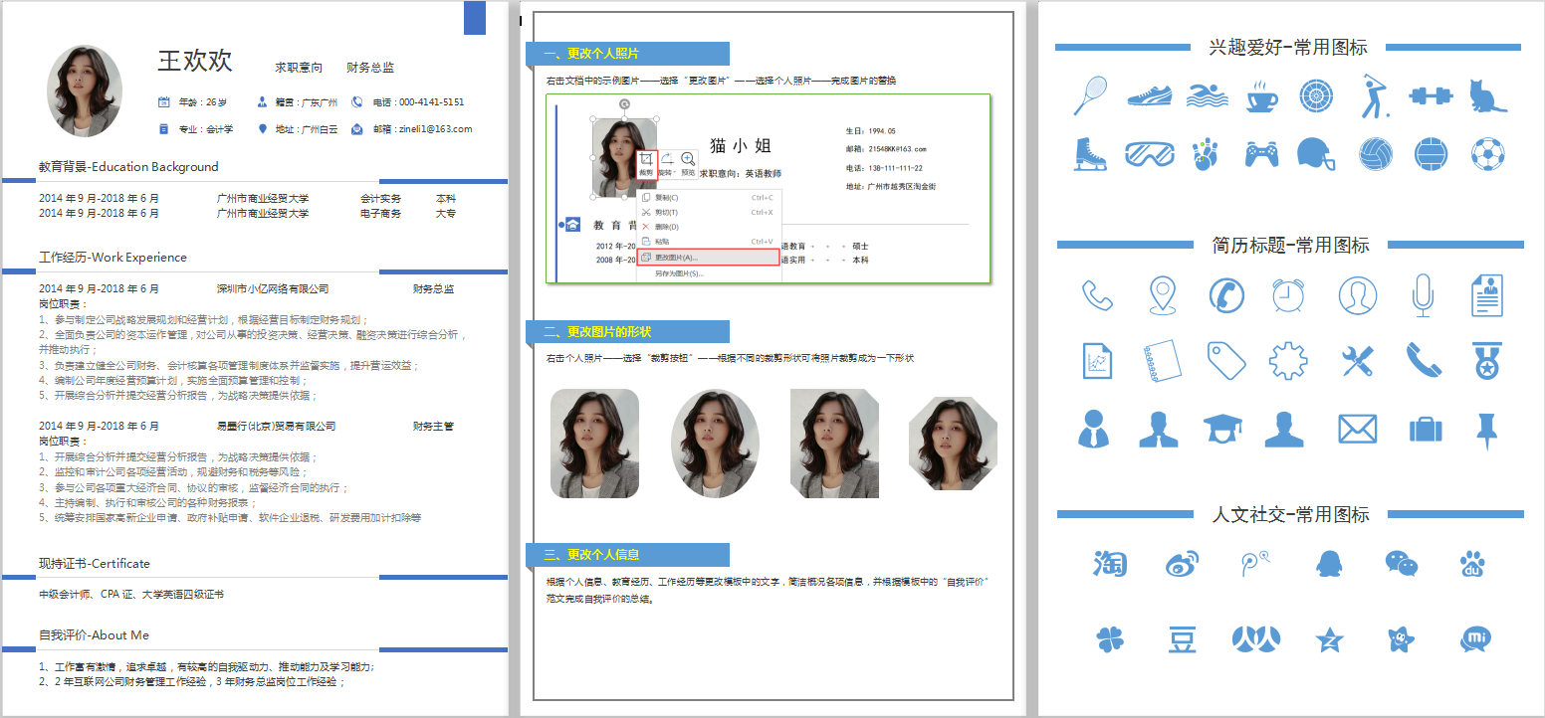Choose 复制(C) from the context menu

[708, 198]
